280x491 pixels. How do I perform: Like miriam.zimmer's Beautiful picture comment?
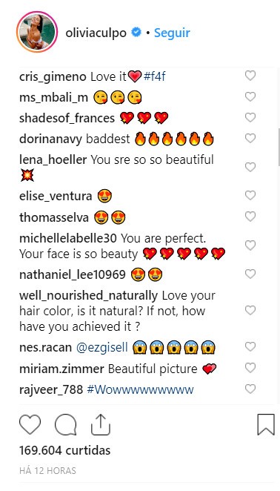tap(250, 368)
